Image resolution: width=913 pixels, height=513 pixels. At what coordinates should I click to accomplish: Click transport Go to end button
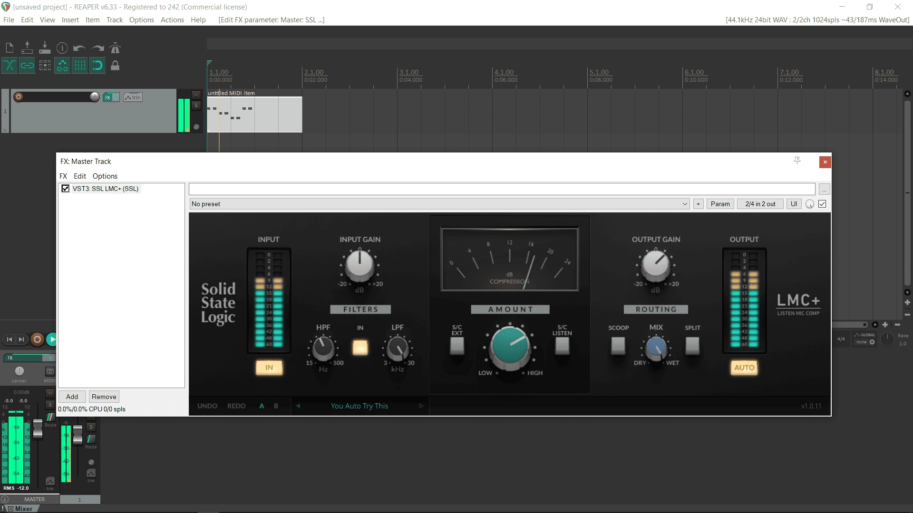click(x=21, y=339)
